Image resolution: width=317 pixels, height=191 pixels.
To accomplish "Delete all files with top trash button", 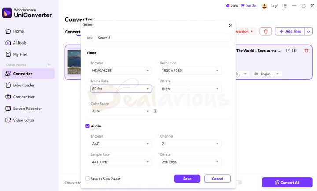I will (265, 31).
